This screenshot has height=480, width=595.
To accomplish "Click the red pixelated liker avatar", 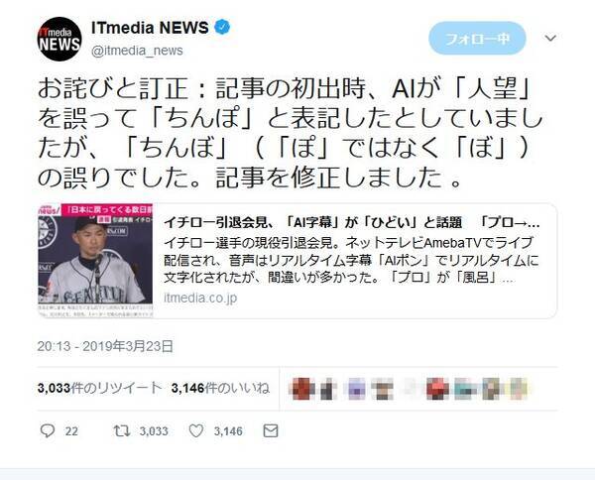I will 437,389.
